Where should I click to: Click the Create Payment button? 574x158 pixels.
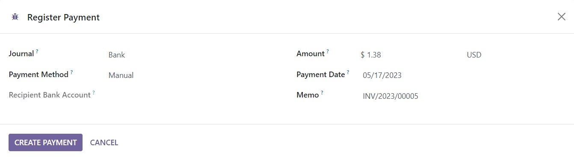click(45, 143)
